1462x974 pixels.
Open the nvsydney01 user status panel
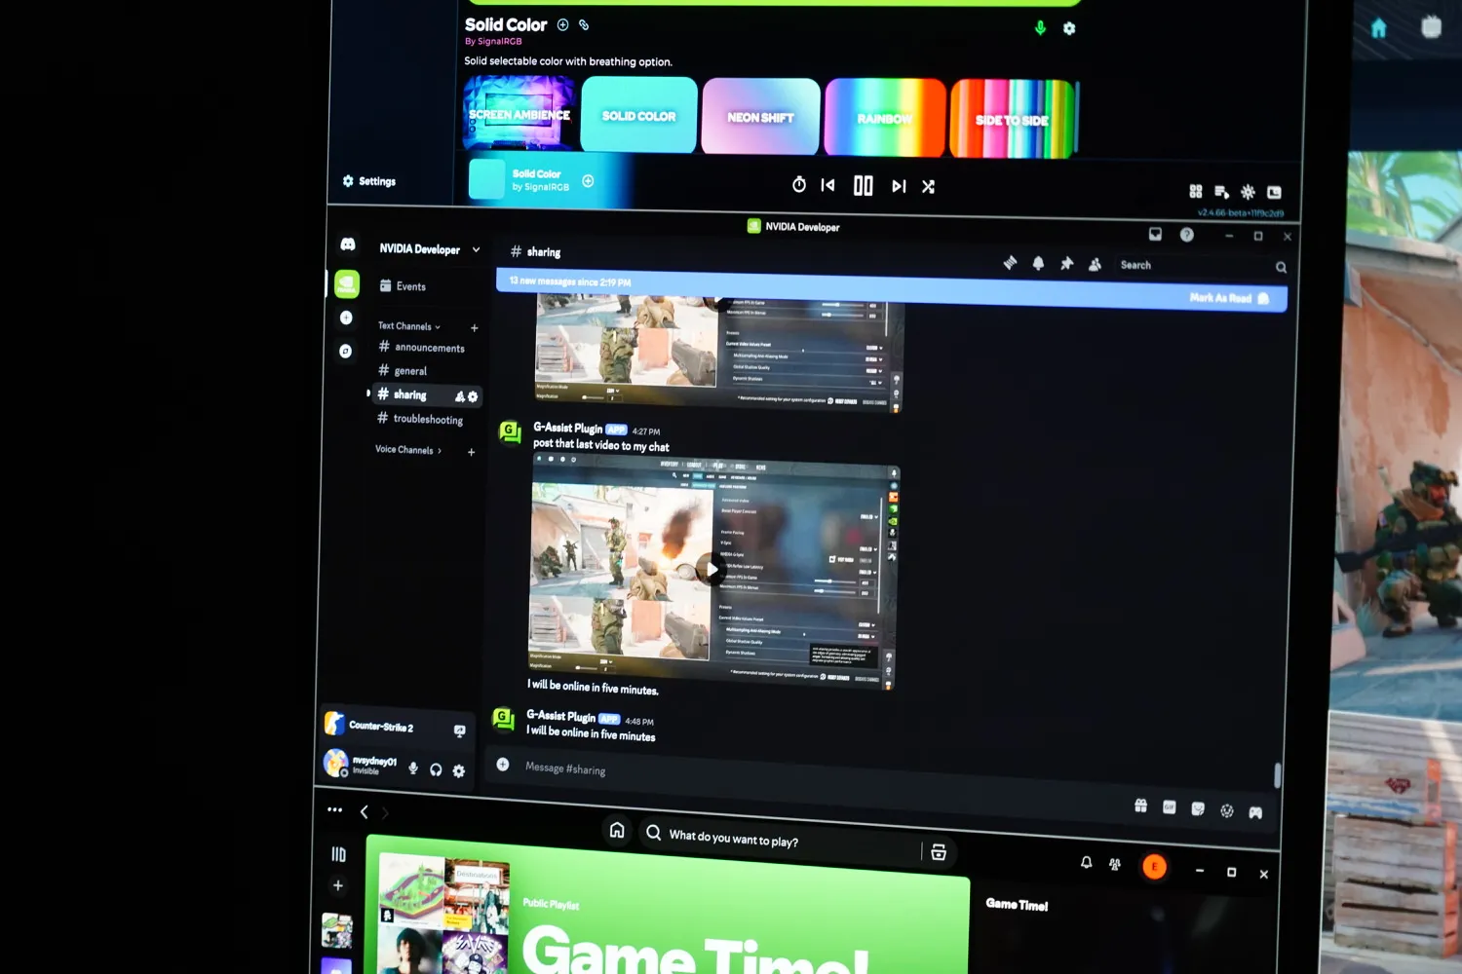(361, 765)
